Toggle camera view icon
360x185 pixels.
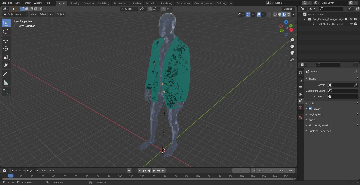point(292,53)
